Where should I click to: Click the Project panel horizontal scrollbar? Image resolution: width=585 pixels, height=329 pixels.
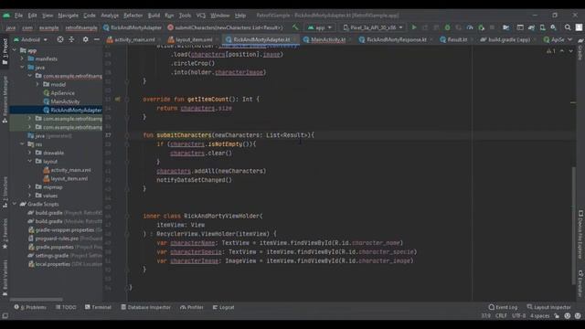(37, 299)
